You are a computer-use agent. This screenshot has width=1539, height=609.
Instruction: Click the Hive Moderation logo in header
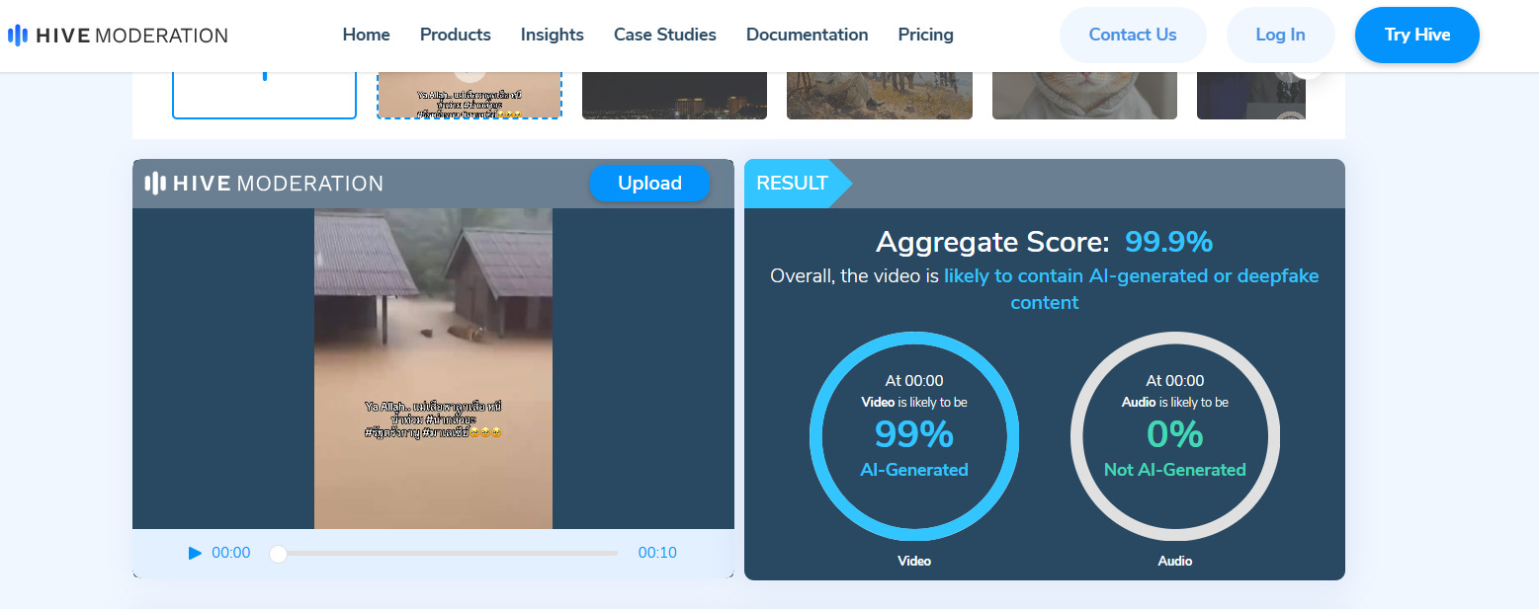(118, 36)
